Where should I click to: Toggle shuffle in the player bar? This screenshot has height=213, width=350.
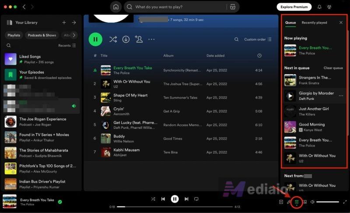(153, 199)
